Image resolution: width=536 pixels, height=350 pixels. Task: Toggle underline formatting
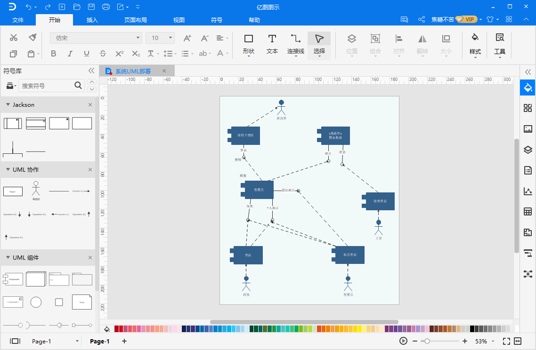tap(87, 54)
